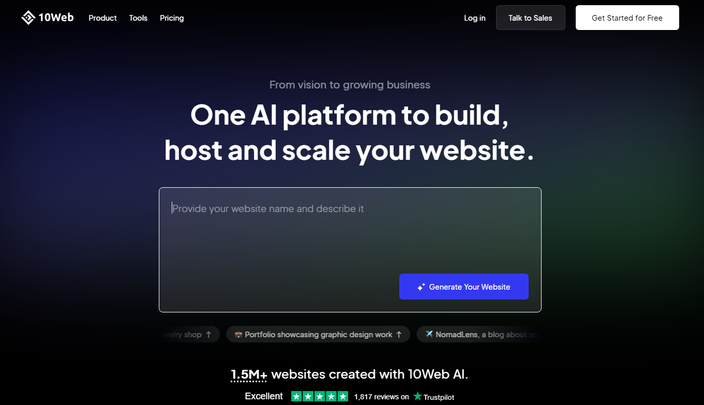Screen dimensions: 704x405
Task: Open the Tools menu
Action: point(138,18)
